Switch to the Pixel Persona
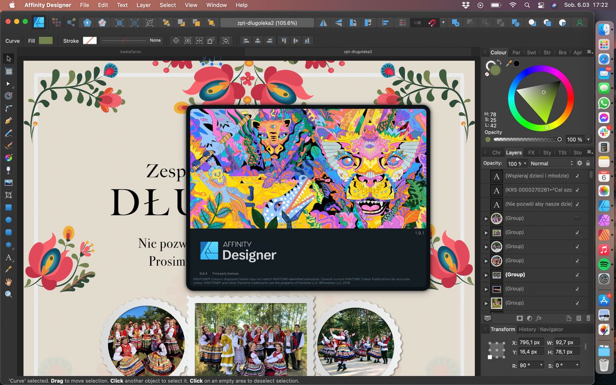616x385 pixels. tap(56, 23)
